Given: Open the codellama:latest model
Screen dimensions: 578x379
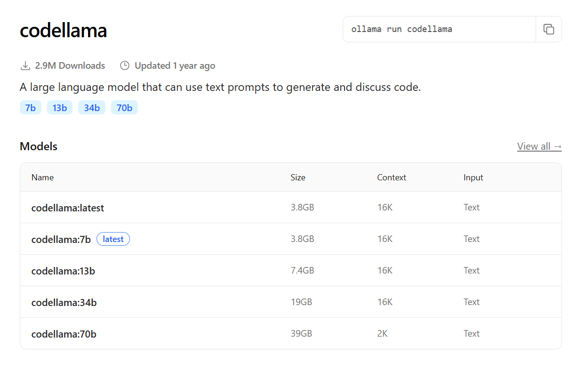Looking at the screenshot, I should tap(68, 208).
